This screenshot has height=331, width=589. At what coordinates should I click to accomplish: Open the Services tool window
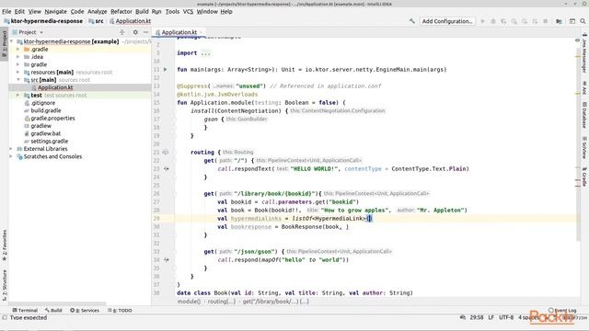(x=85, y=311)
